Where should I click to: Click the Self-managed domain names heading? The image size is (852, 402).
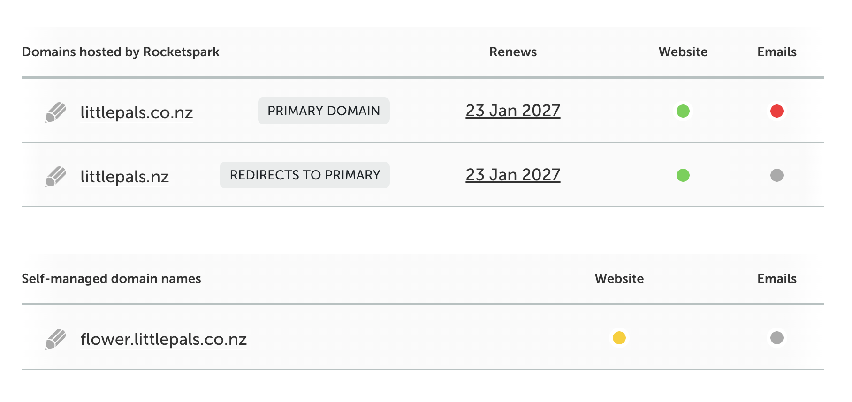point(111,279)
